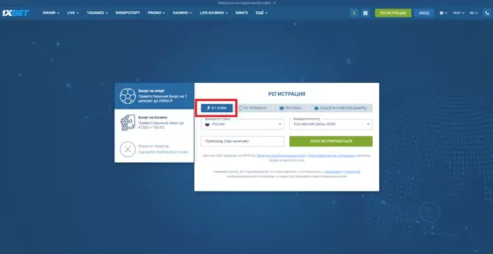
Task: Click the Бонус на спорт title
Action: 151,91
